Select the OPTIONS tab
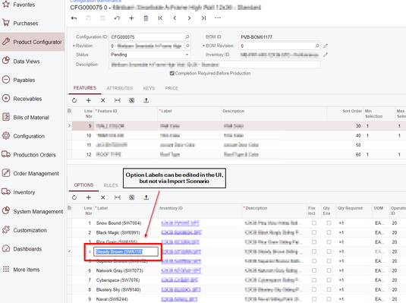 point(83,185)
